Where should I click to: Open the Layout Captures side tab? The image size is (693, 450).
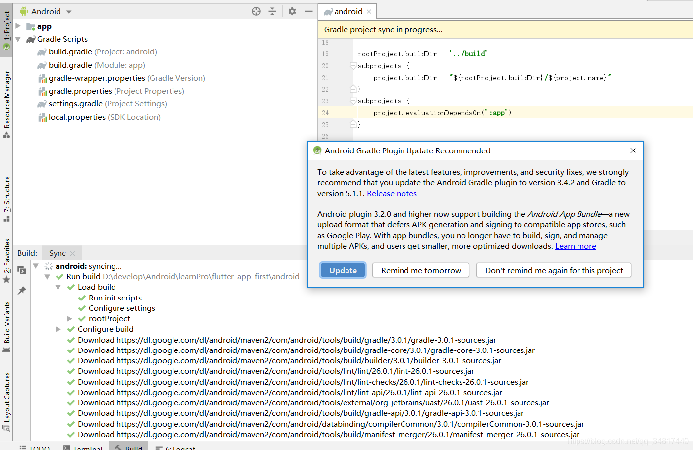coord(6,402)
